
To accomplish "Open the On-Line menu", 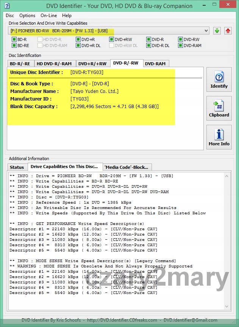I will pyautogui.click(x=48, y=16).
